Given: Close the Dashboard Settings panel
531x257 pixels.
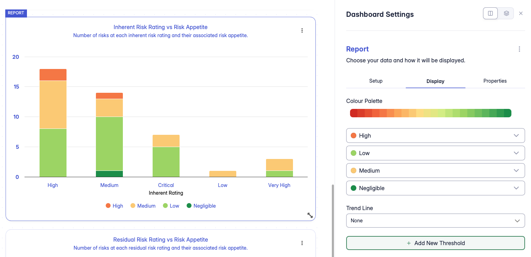Looking at the screenshot, I should coord(521,13).
